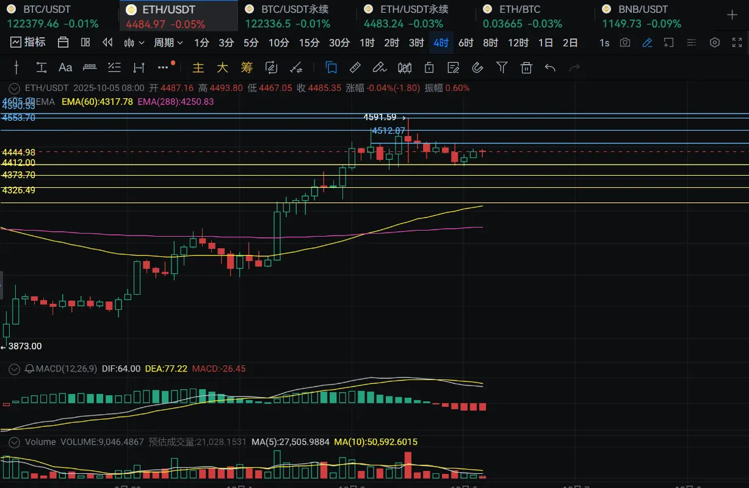Click MA(10):50,592.6015 volume label

click(375, 442)
